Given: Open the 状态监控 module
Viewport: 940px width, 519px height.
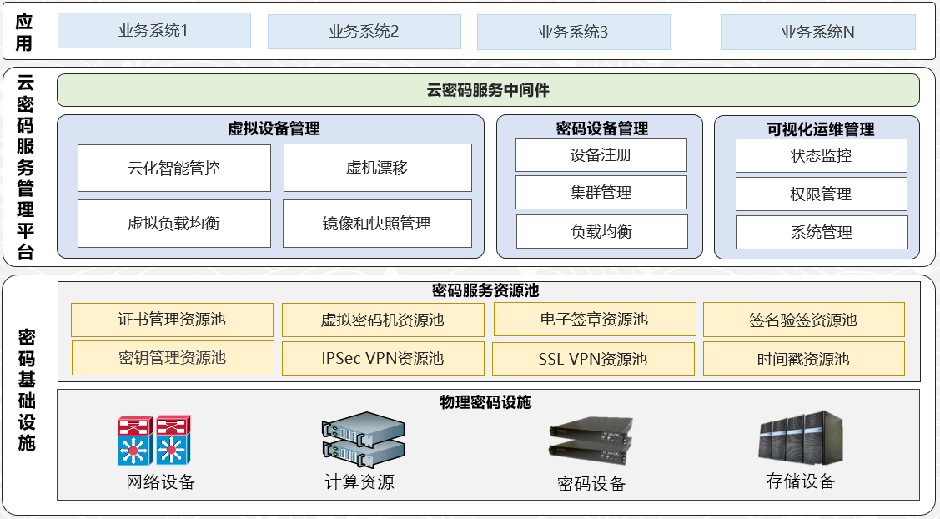Looking at the screenshot, I should [x=821, y=154].
